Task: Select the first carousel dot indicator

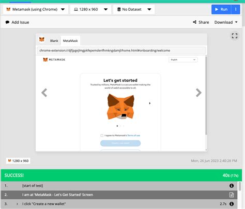Action: tap(117, 126)
